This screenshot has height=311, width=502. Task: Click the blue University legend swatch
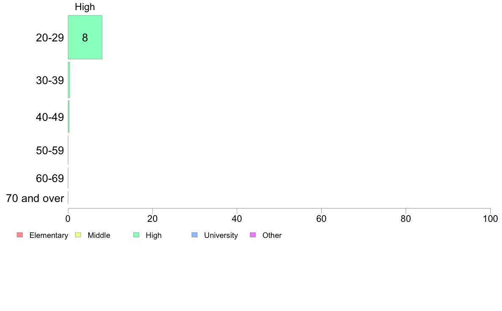pos(195,235)
